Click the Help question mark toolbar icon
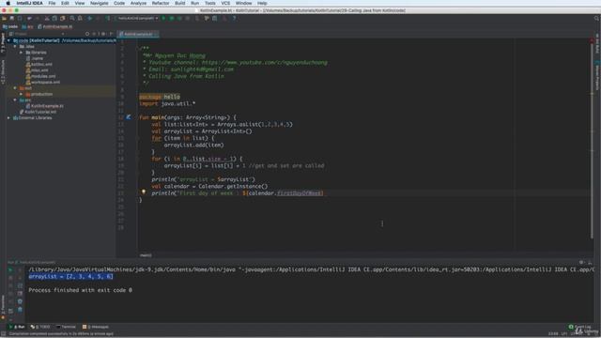 (234, 18)
